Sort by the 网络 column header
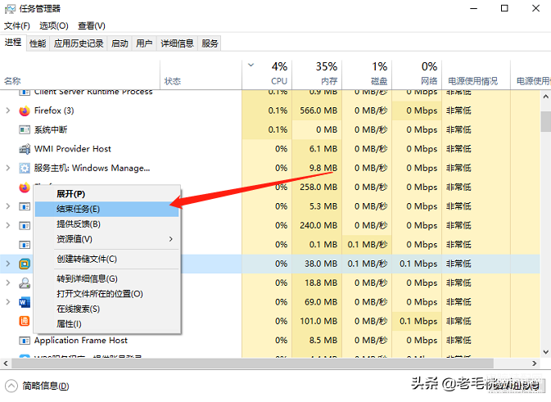Image resolution: width=551 pixels, height=402 pixels. coord(417,75)
